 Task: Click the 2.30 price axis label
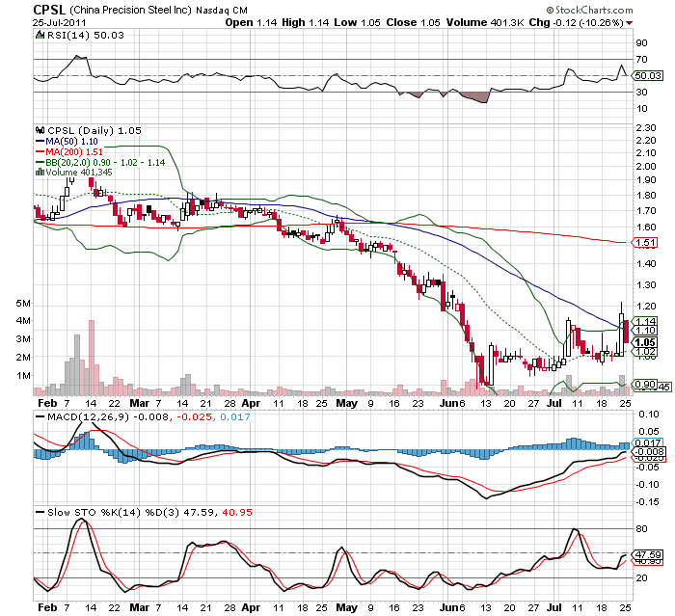[x=647, y=127]
